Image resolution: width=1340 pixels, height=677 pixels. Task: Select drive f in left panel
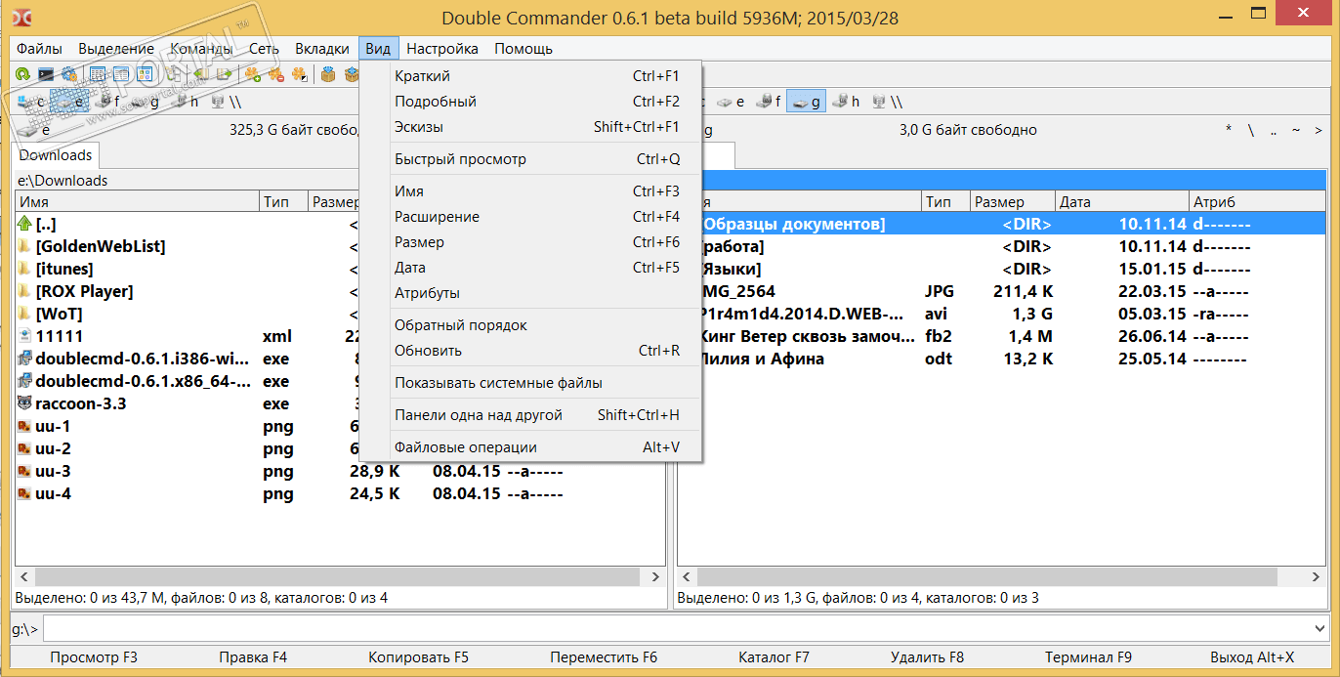[x=108, y=101]
